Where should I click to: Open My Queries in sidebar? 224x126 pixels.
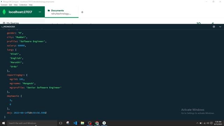(11, 23)
